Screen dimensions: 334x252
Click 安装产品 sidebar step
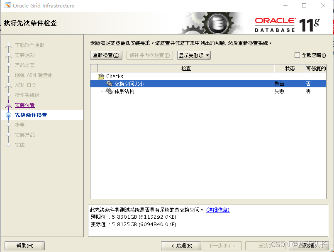pos(25,135)
